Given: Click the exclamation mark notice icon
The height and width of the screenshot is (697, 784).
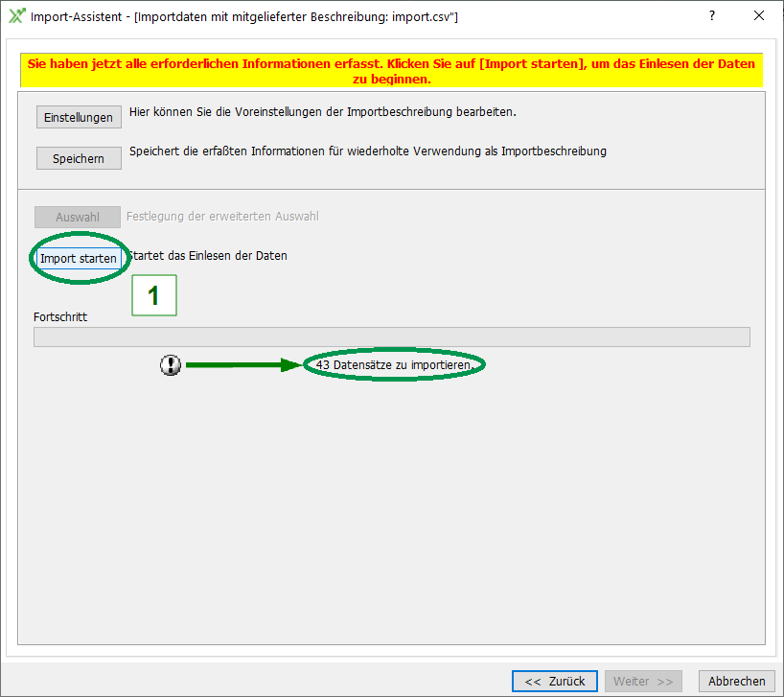Looking at the screenshot, I should click(x=171, y=365).
